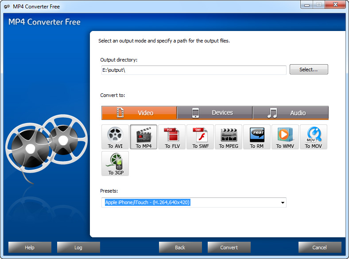Image resolution: width=349 pixels, height=259 pixels.
Task: Pick the To WMV format icon
Action: coord(285,137)
